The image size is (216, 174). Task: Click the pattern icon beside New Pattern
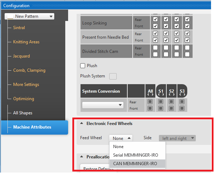pyautogui.click(x=10, y=16)
